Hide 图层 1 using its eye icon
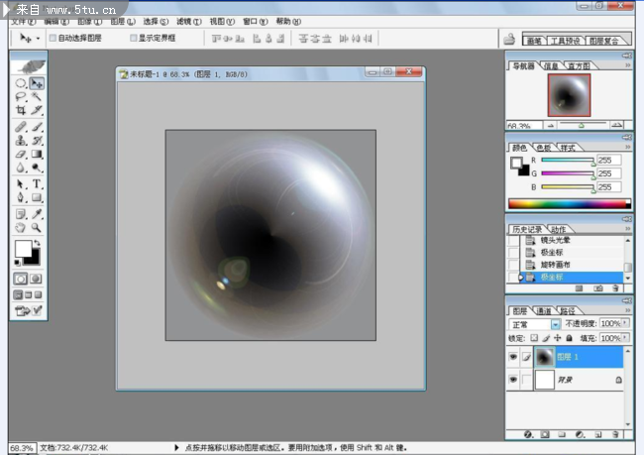Image resolution: width=644 pixels, height=455 pixels. pyautogui.click(x=513, y=357)
